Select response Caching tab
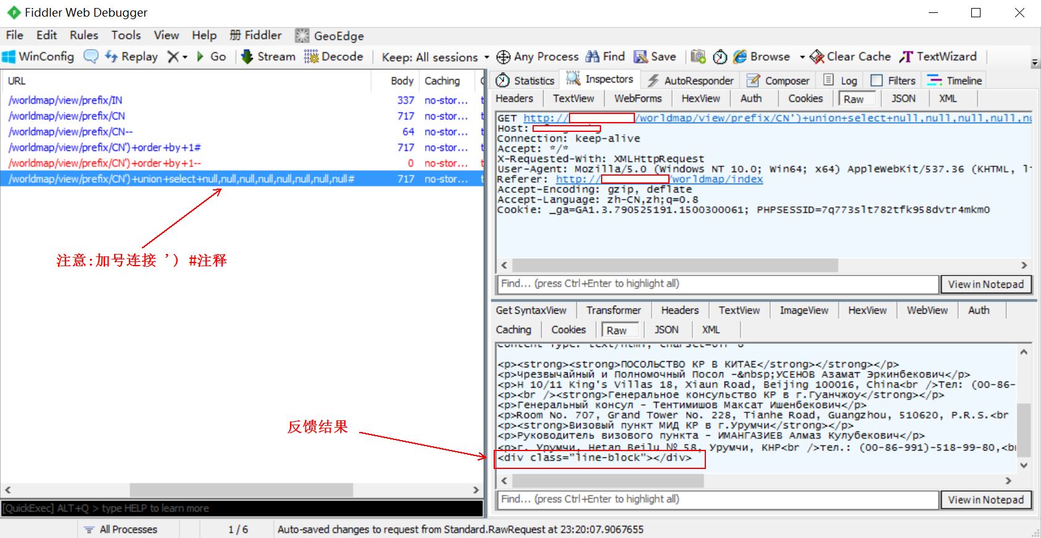Image resolution: width=1041 pixels, height=538 pixels. [513, 330]
